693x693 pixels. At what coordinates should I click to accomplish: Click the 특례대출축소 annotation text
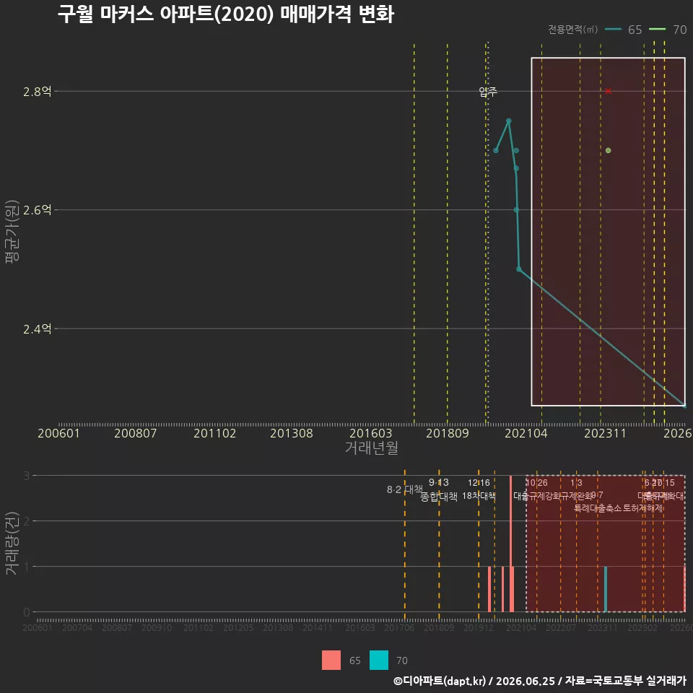point(598,508)
